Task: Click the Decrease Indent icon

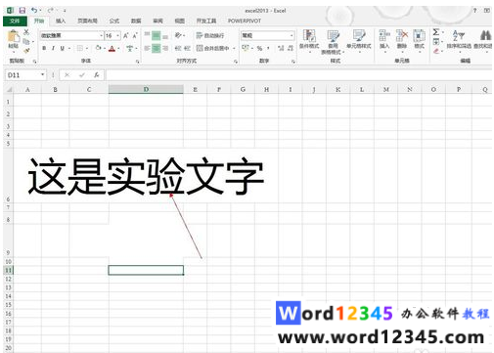Action: click(x=178, y=48)
